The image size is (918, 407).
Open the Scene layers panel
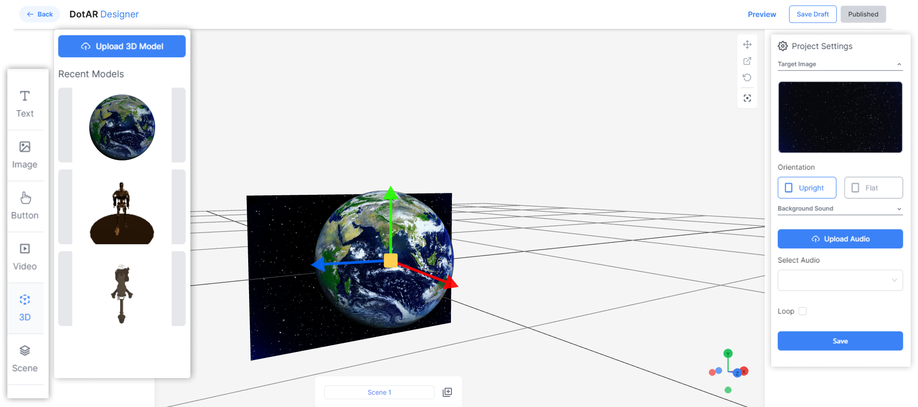tap(25, 358)
